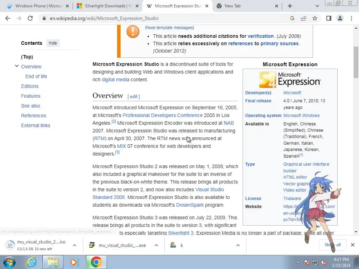This screenshot has width=359, height=269.
Task: Launch Internet Explorer from taskbar
Action: point(31,262)
